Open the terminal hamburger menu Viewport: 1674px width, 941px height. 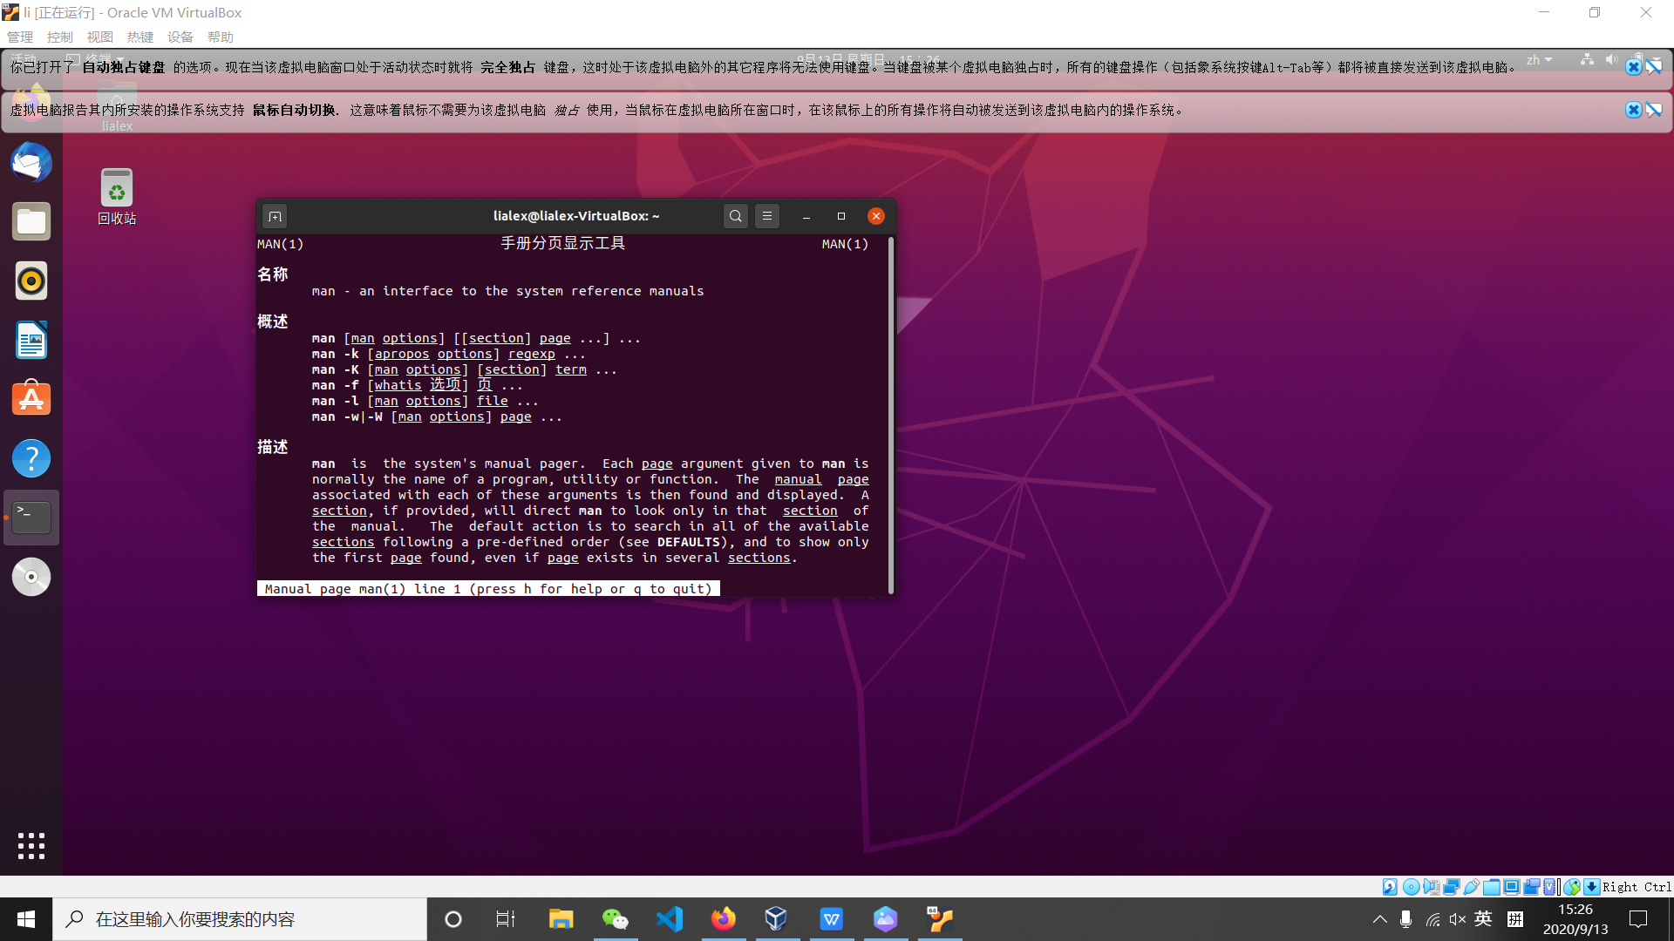pos(766,215)
